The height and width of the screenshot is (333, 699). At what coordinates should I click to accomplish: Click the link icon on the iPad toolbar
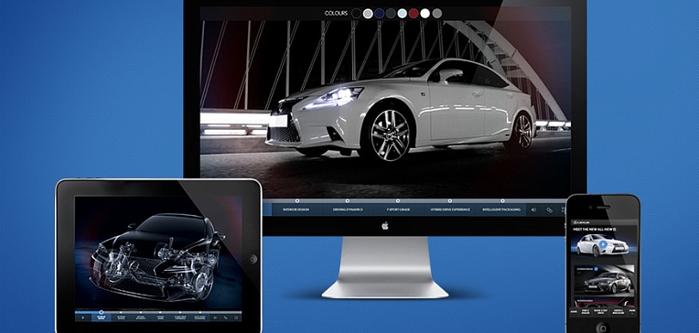tap(226, 317)
